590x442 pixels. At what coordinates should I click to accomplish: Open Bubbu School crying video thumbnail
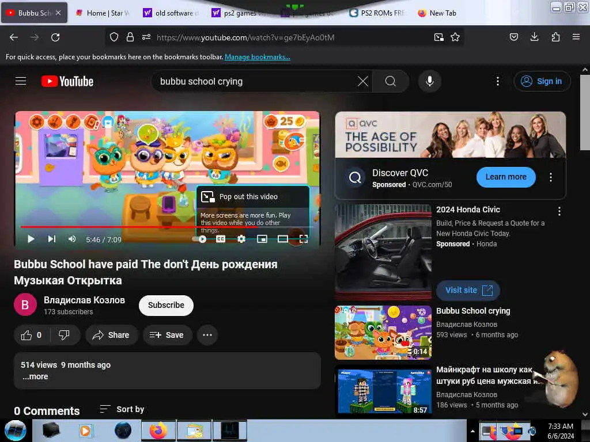(x=383, y=333)
